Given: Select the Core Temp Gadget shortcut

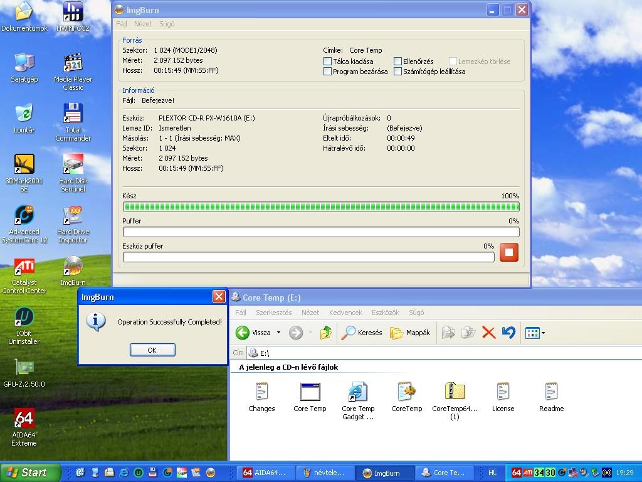Looking at the screenshot, I should click(x=358, y=401).
